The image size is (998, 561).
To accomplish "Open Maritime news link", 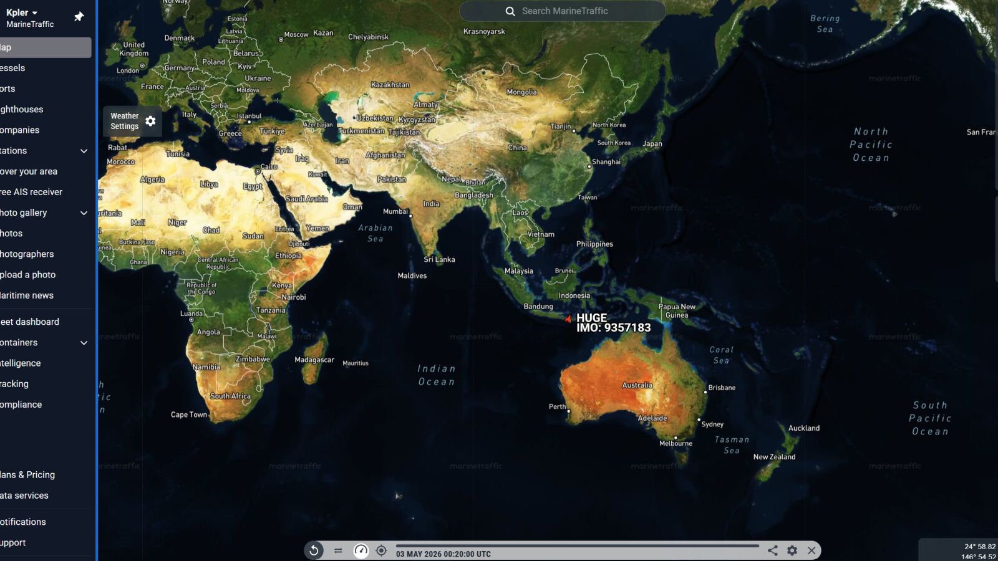I will [27, 295].
